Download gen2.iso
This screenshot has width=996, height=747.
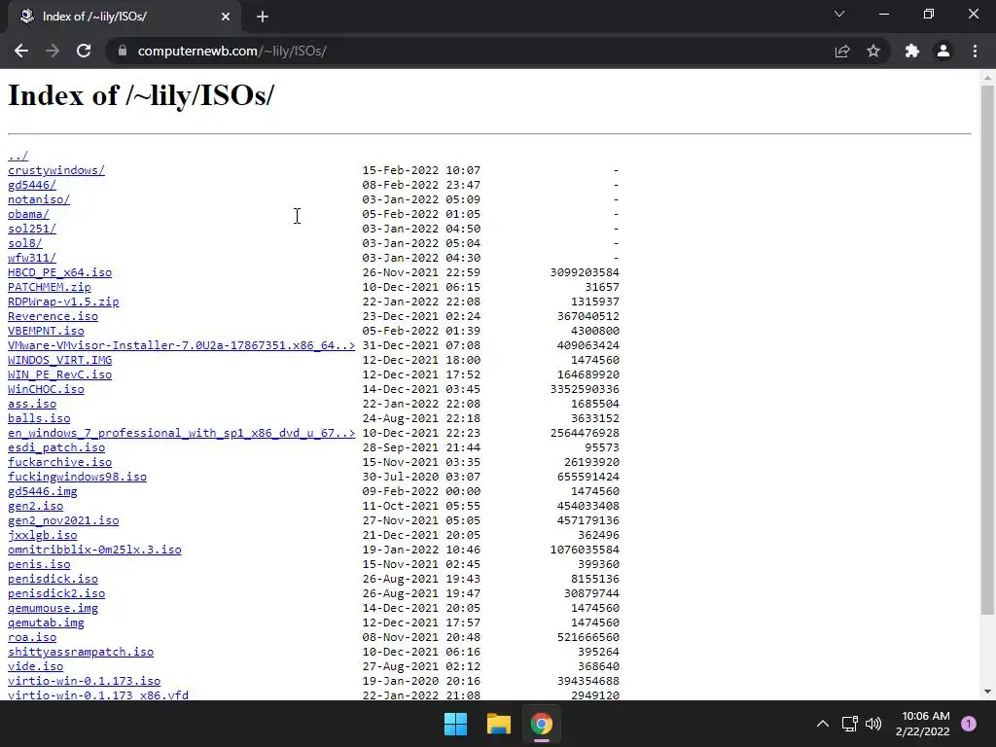35,506
